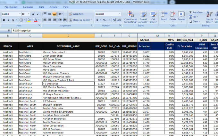Select the total cell 109,132,974

(184, 40)
